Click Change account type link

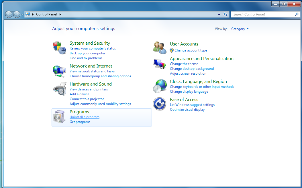tap(191, 50)
